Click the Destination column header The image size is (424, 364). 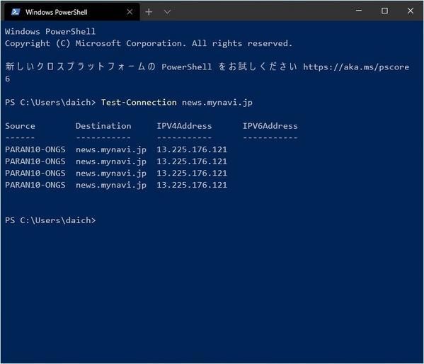point(103,126)
